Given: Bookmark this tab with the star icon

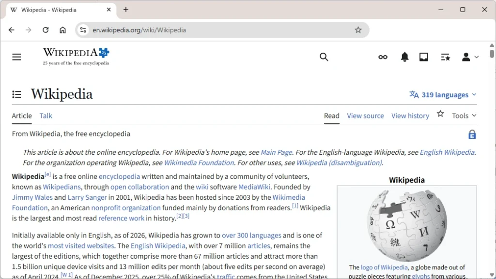Looking at the screenshot, I should [x=358, y=30].
